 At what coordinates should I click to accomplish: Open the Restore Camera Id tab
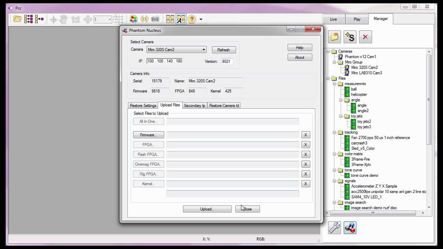click(x=224, y=105)
